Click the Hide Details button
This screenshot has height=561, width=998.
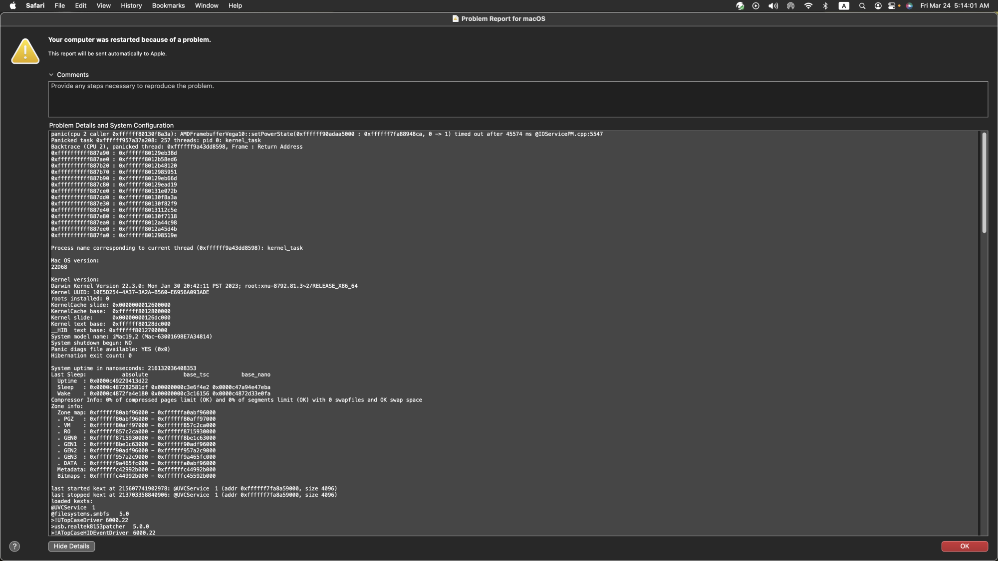click(71, 546)
